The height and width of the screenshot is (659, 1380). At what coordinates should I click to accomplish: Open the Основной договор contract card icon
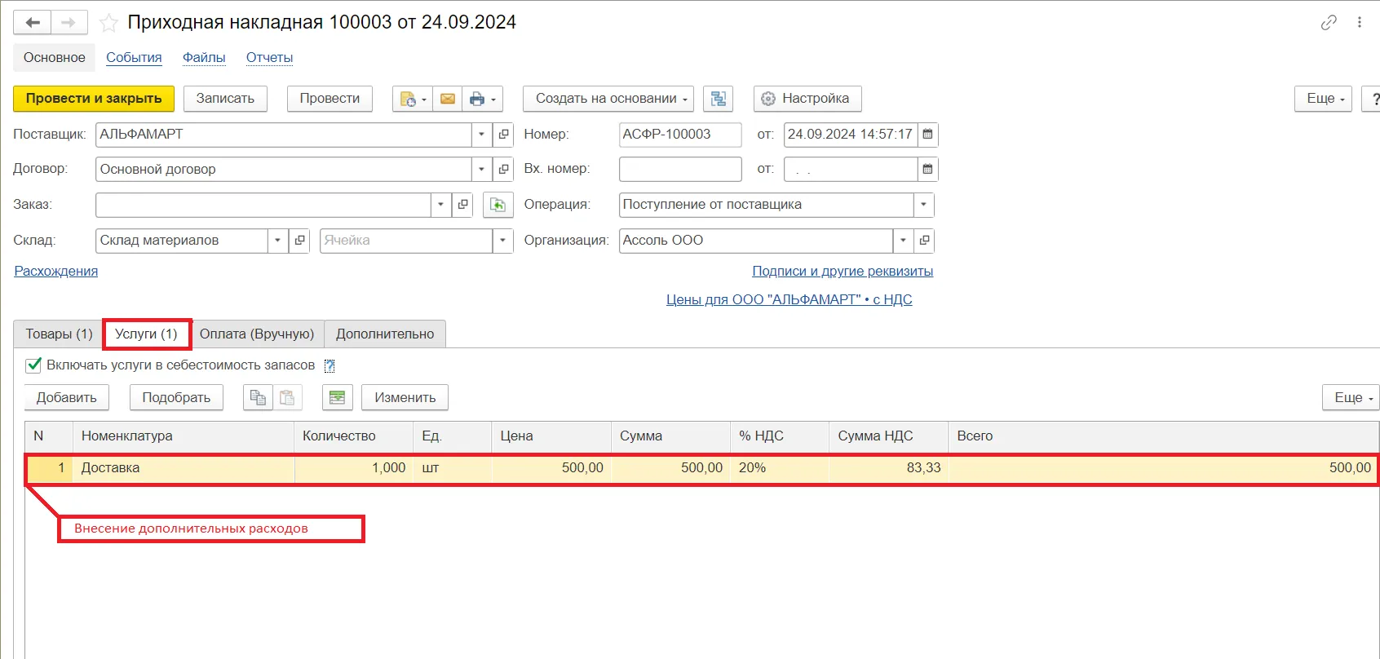click(x=503, y=170)
